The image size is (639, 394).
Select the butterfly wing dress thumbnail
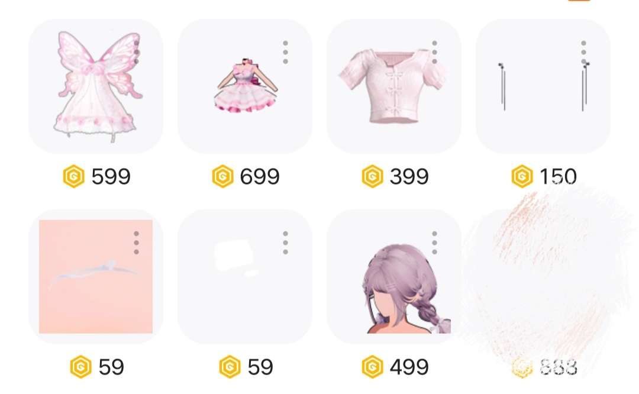(96, 86)
